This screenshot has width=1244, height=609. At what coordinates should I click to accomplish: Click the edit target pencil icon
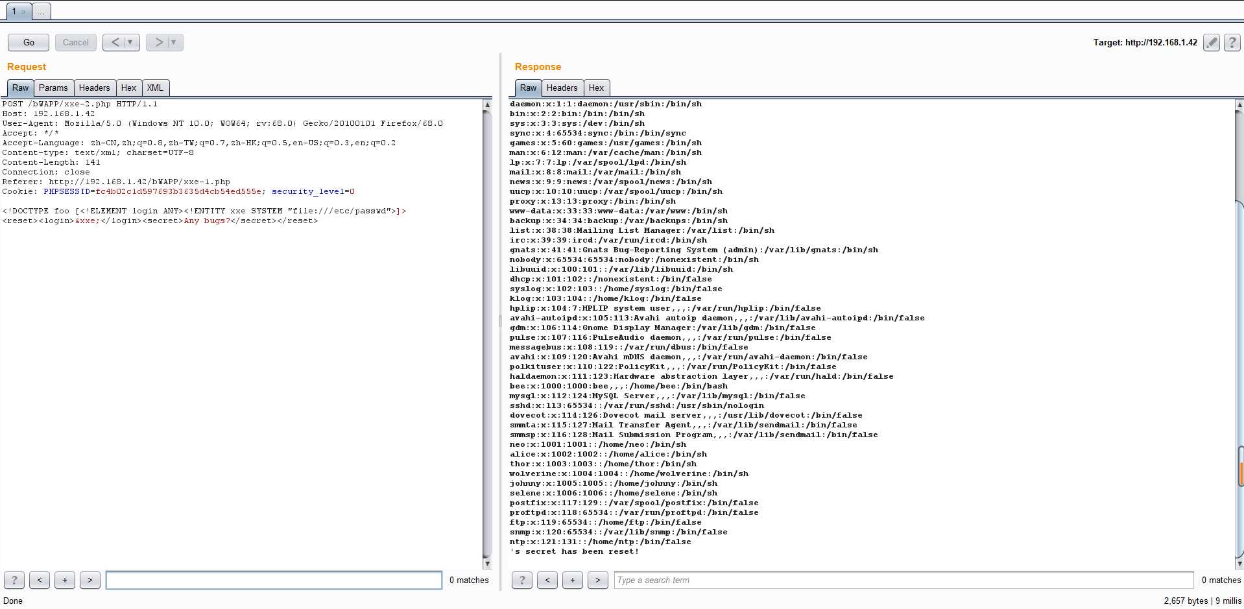1211,42
